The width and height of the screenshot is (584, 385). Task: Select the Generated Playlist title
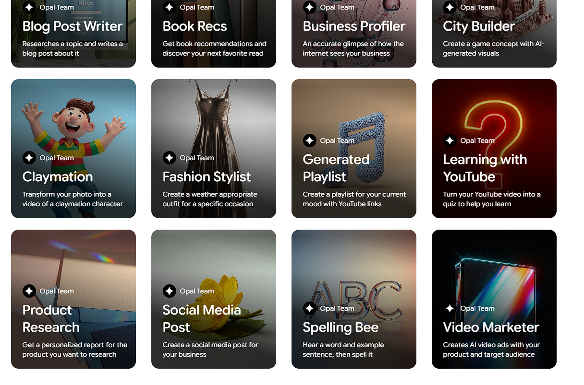coord(336,168)
